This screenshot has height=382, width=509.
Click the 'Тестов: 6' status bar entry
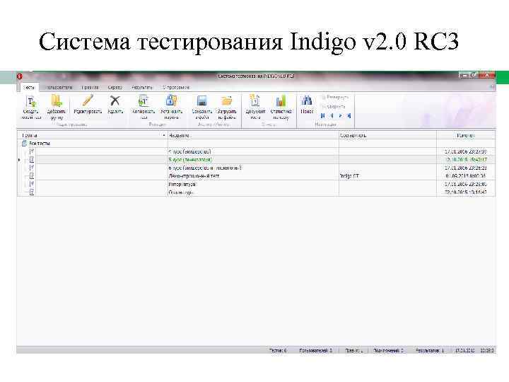278,350
